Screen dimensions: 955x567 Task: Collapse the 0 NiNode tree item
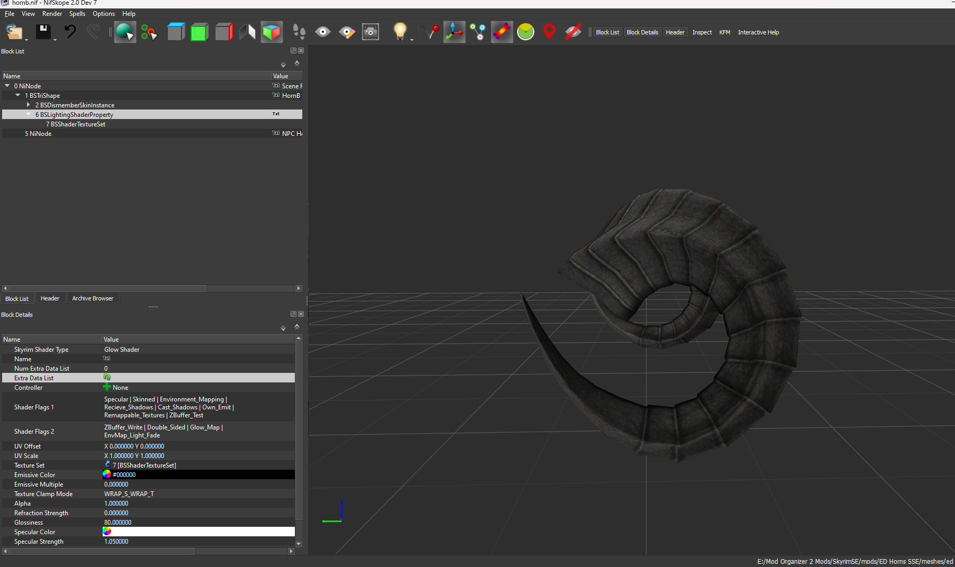tap(7, 86)
